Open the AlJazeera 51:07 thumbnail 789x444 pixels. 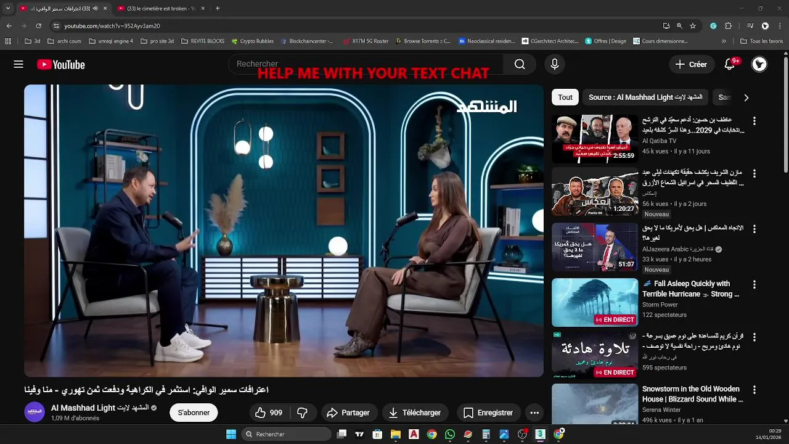595,247
